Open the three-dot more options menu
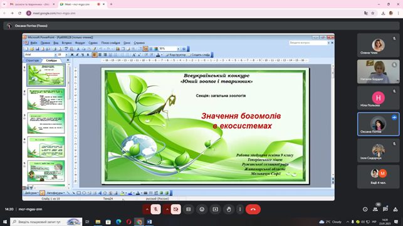 pos(240,209)
